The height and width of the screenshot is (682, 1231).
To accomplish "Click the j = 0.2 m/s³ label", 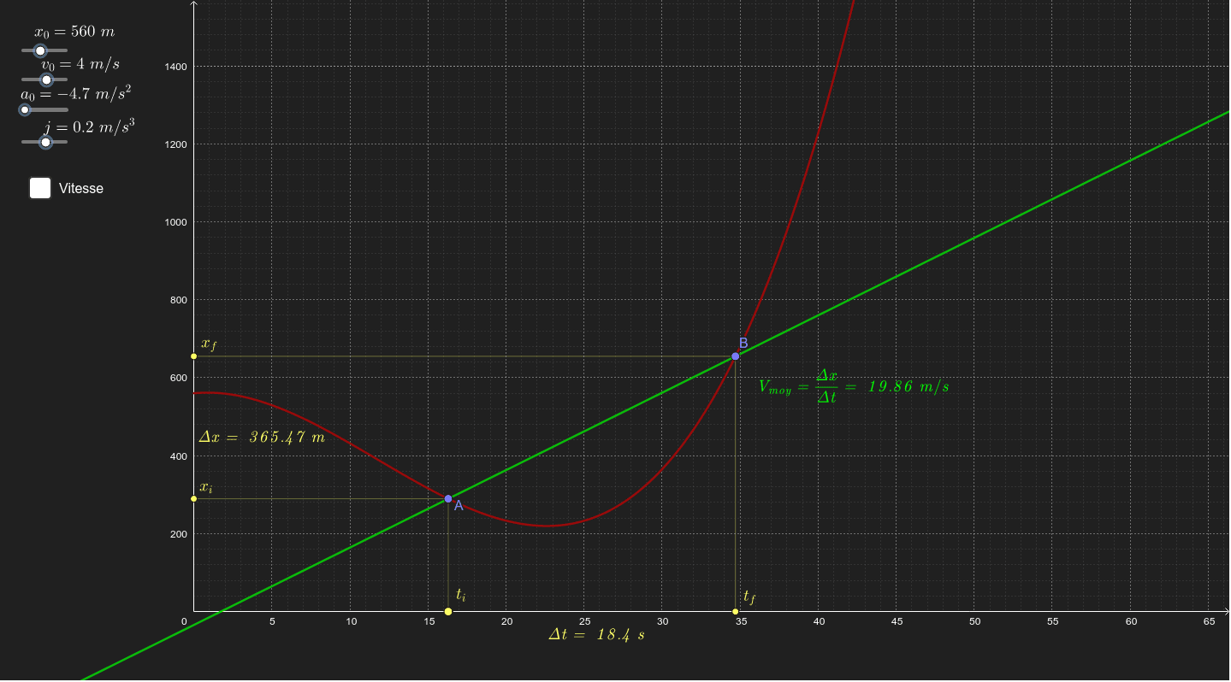I will 91,126.
